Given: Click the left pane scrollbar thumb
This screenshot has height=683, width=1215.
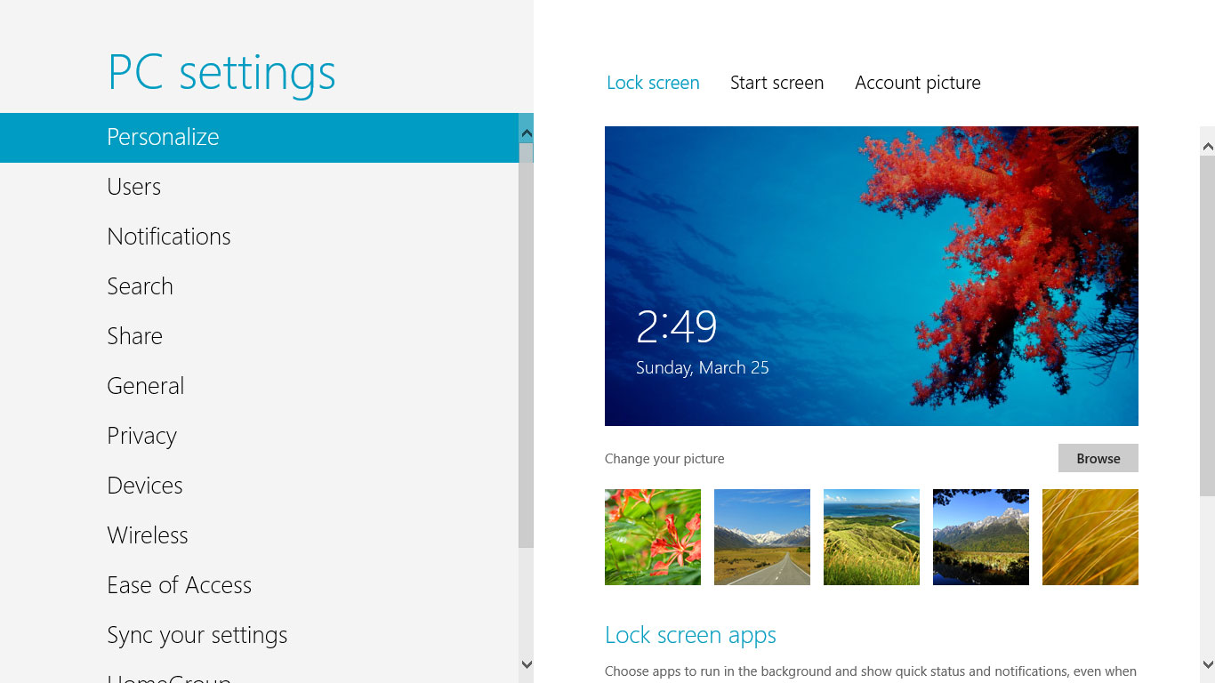Looking at the screenshot, I should tap(527, 345).
